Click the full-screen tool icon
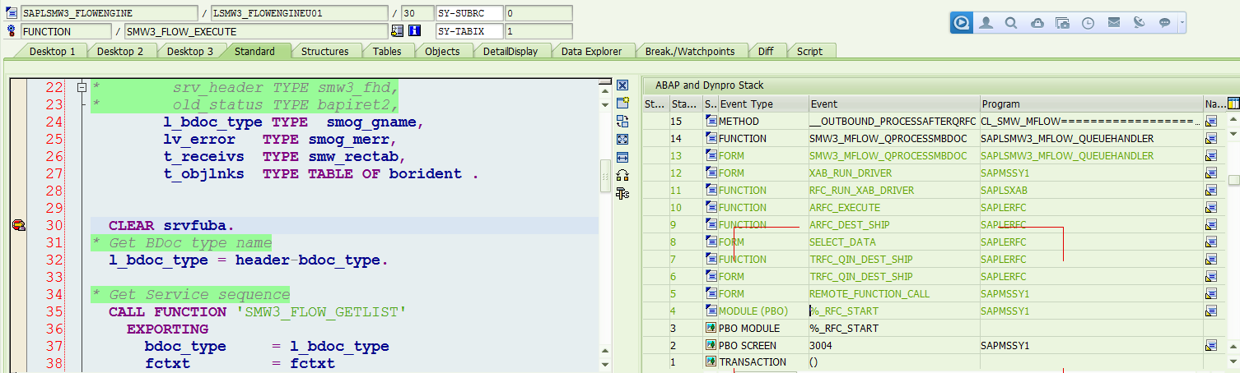The height and width of the screenshot is (373, 1240). coord(622,140)
